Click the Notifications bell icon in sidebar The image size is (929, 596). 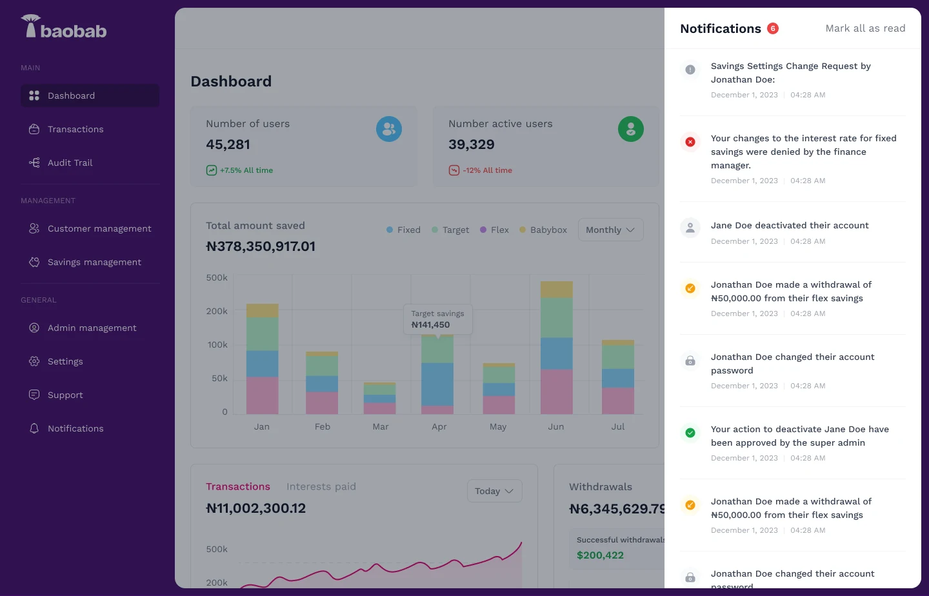point(34,428)
